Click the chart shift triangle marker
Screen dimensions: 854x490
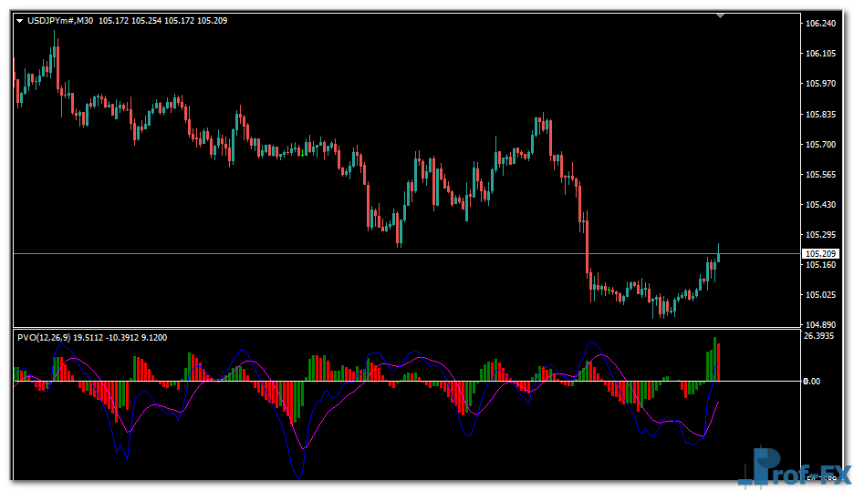point(721,15)
